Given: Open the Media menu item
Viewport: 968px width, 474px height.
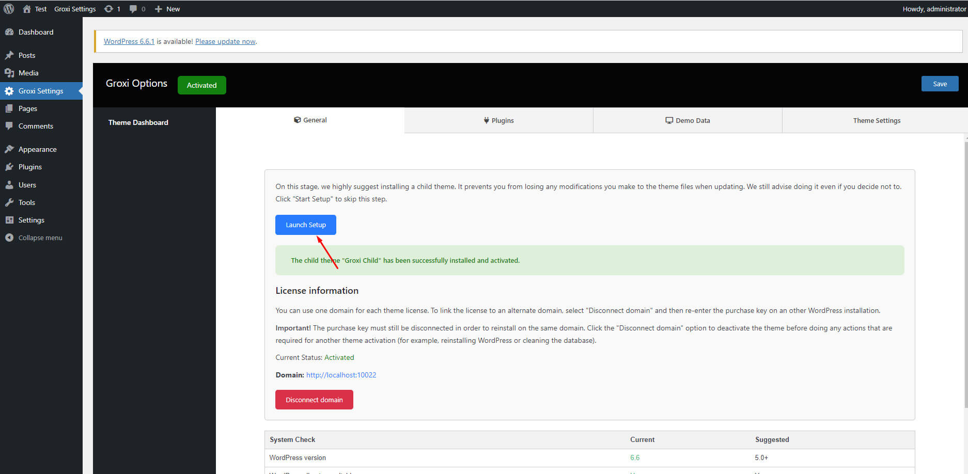Looking at the screenshot, I should pos(41,73).
